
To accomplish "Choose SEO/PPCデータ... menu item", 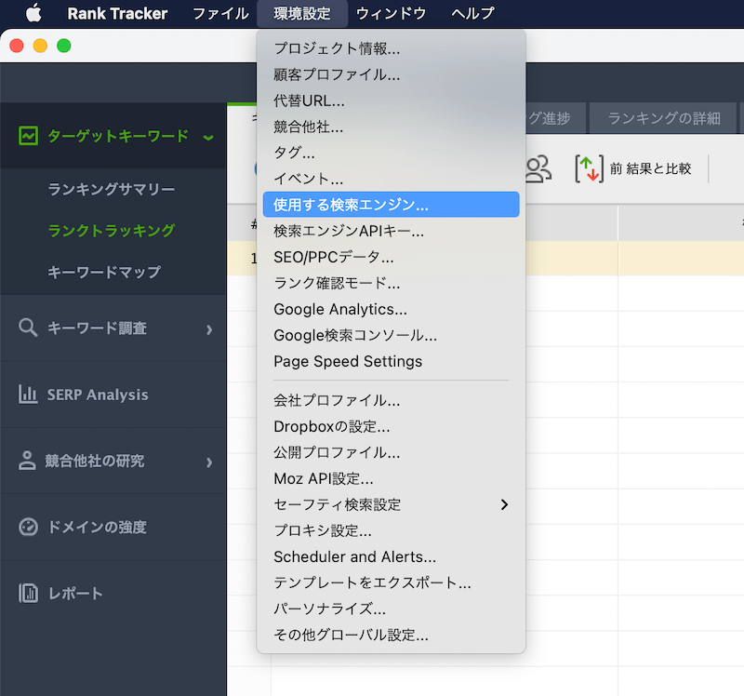I will pyautogui.click(x=391, y=257).
